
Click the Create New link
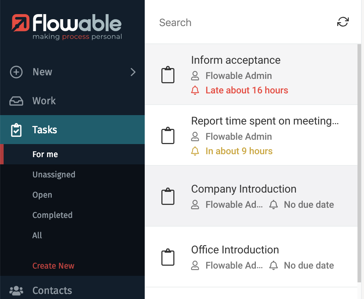[53, 266]
